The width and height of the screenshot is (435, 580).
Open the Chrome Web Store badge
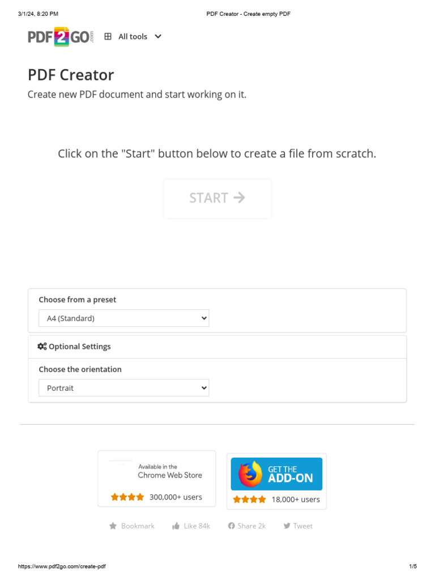coord(157,471)
